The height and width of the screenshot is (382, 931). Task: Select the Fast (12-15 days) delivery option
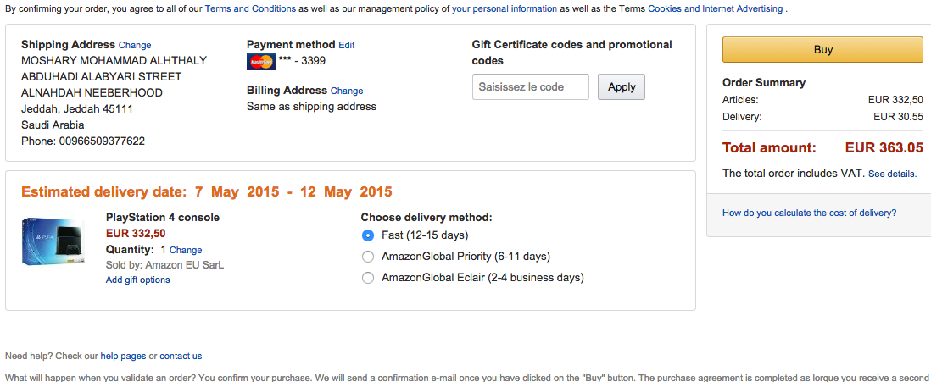pyautogui.click(x=368, y=235)
